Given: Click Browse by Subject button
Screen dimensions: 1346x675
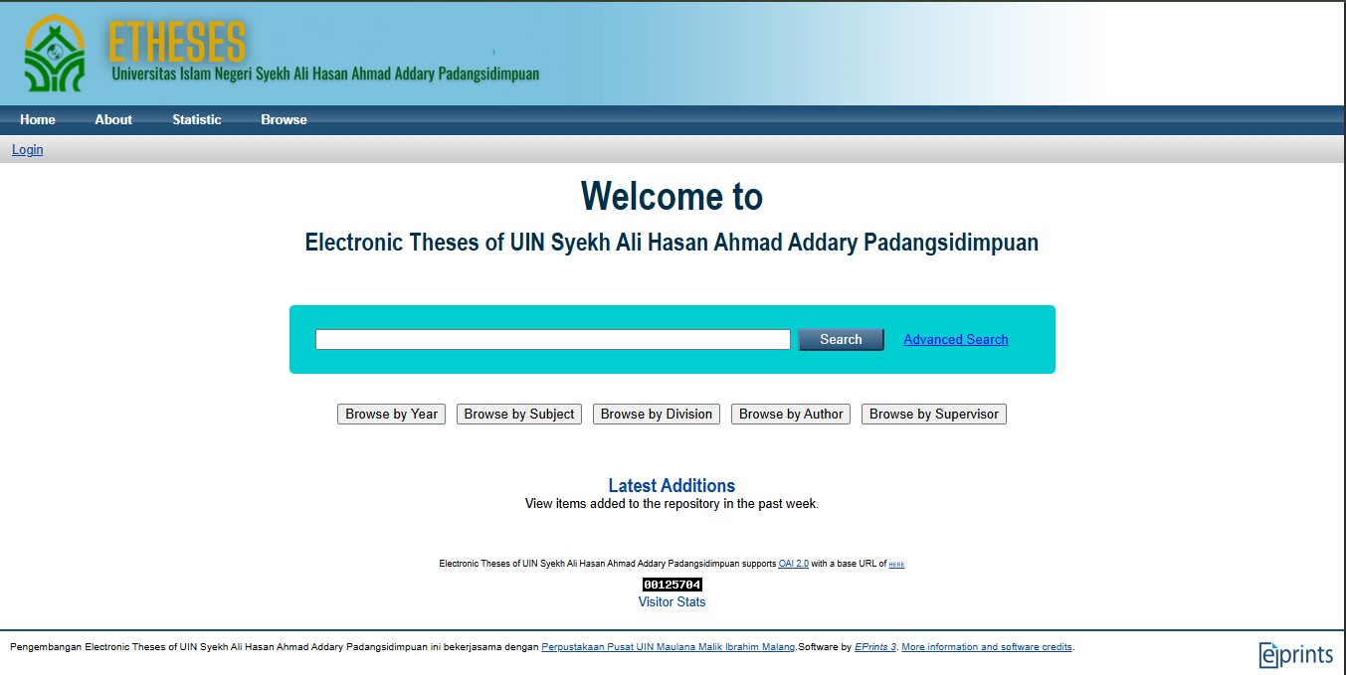Looking at the screenshot, I should click(519, 415).
